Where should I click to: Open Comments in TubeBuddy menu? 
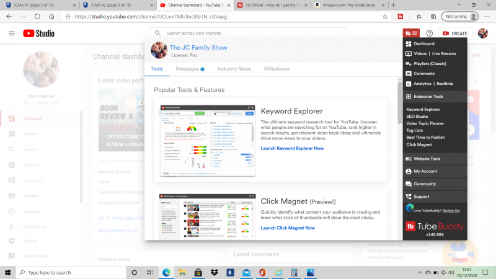tap(424, 74)
